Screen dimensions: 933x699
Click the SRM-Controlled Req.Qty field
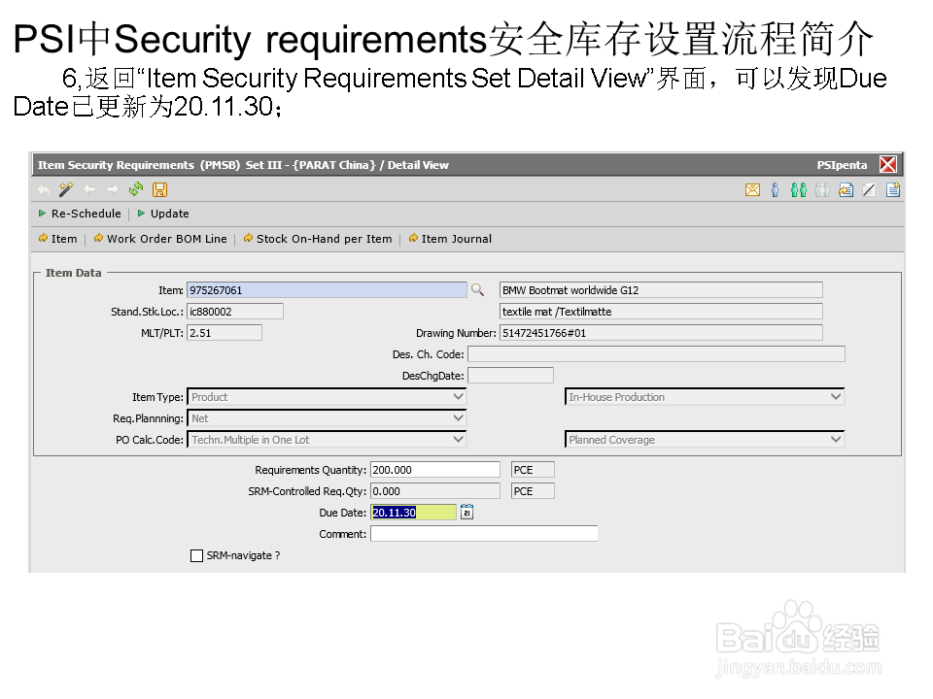(435, 491)
